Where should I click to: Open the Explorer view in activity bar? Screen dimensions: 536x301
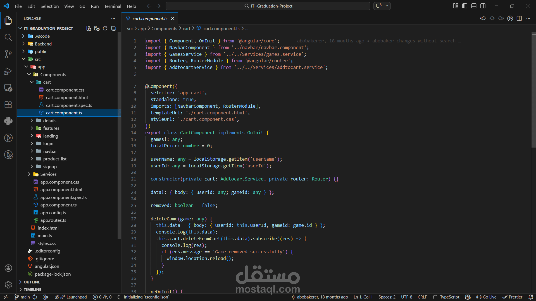(8, 20)
